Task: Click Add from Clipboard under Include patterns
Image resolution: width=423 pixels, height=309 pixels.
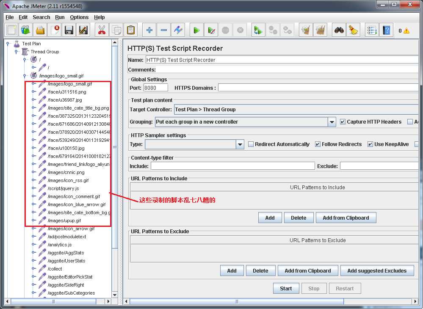Action: point(346,218)
